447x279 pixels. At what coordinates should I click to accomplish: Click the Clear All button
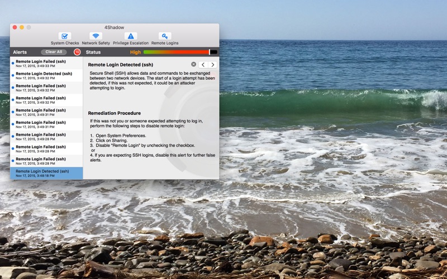coord(54,52)
